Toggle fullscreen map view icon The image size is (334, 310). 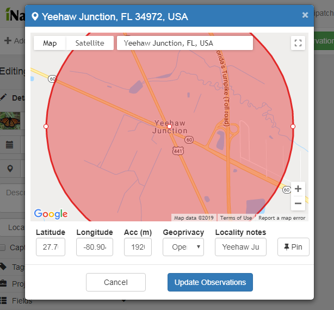(x=298, y=44)
